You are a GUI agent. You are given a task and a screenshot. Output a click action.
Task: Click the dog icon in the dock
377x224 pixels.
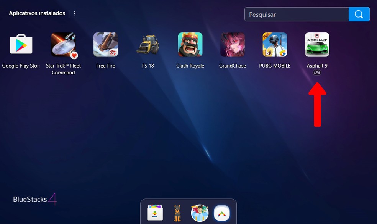[177, 213]
